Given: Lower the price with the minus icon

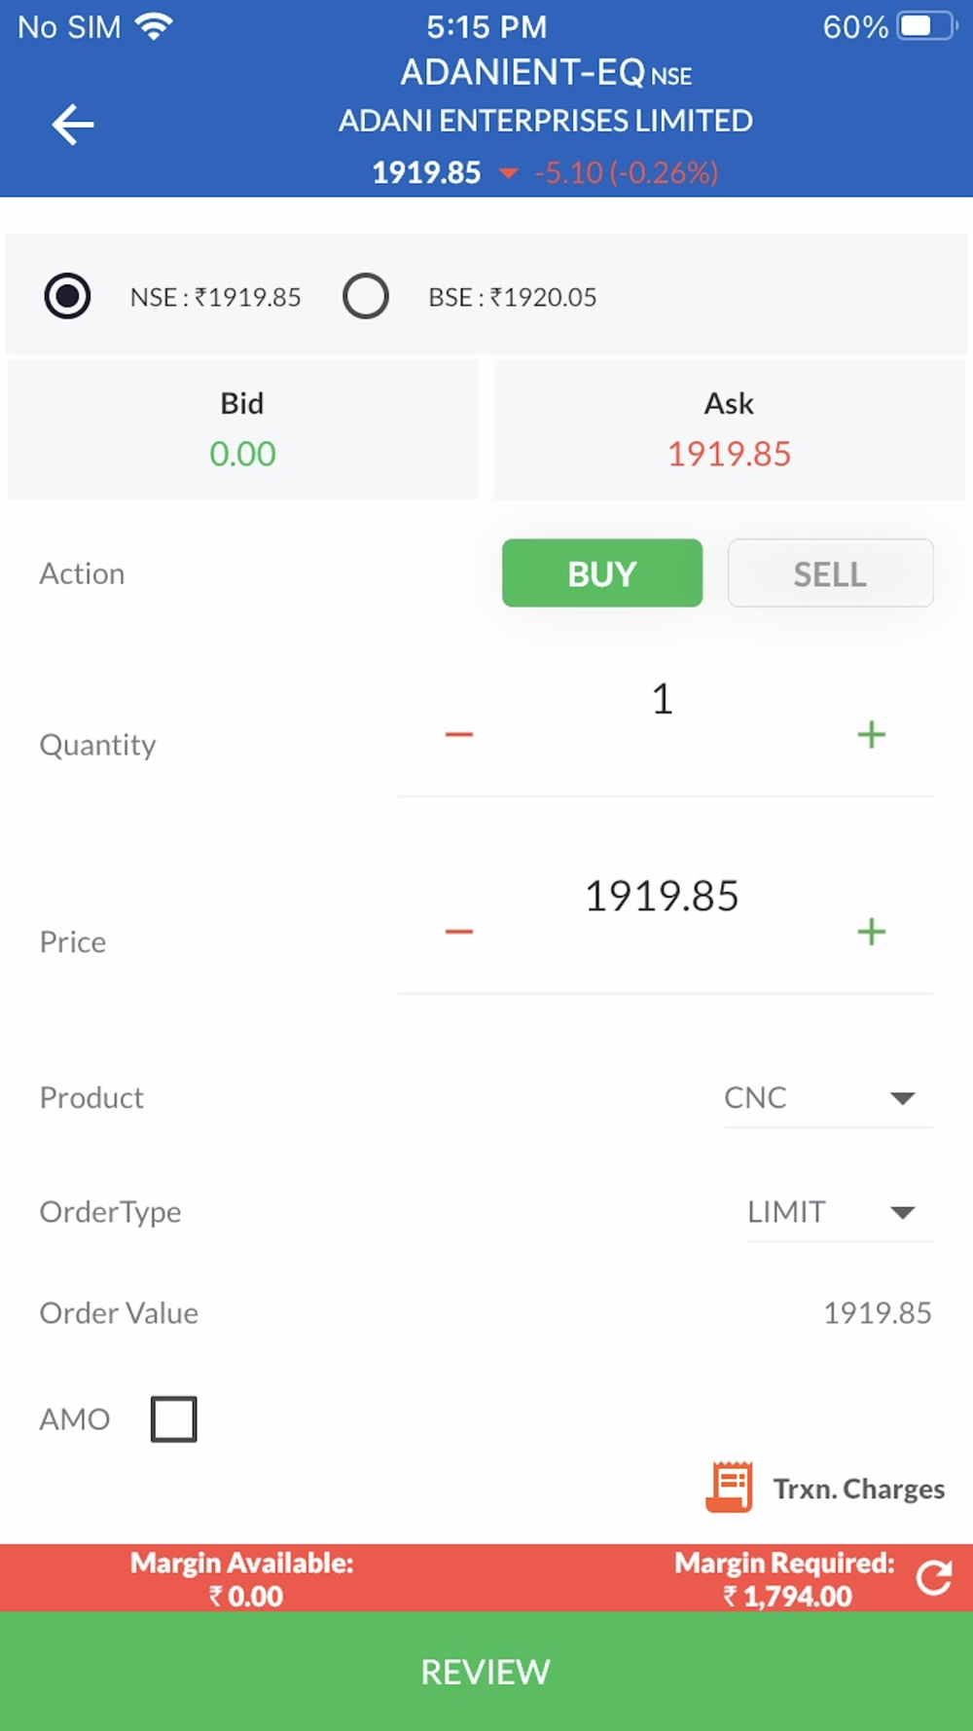Looking at the screenshot, I should [459, 932].
